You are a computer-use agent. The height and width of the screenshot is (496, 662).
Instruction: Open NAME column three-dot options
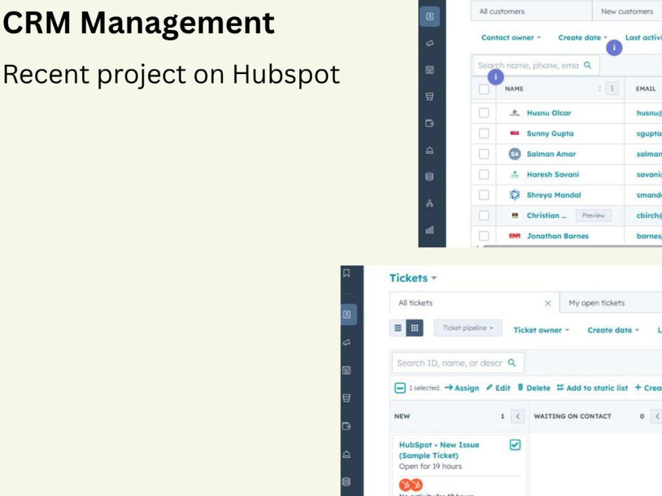tap(612, 89)
